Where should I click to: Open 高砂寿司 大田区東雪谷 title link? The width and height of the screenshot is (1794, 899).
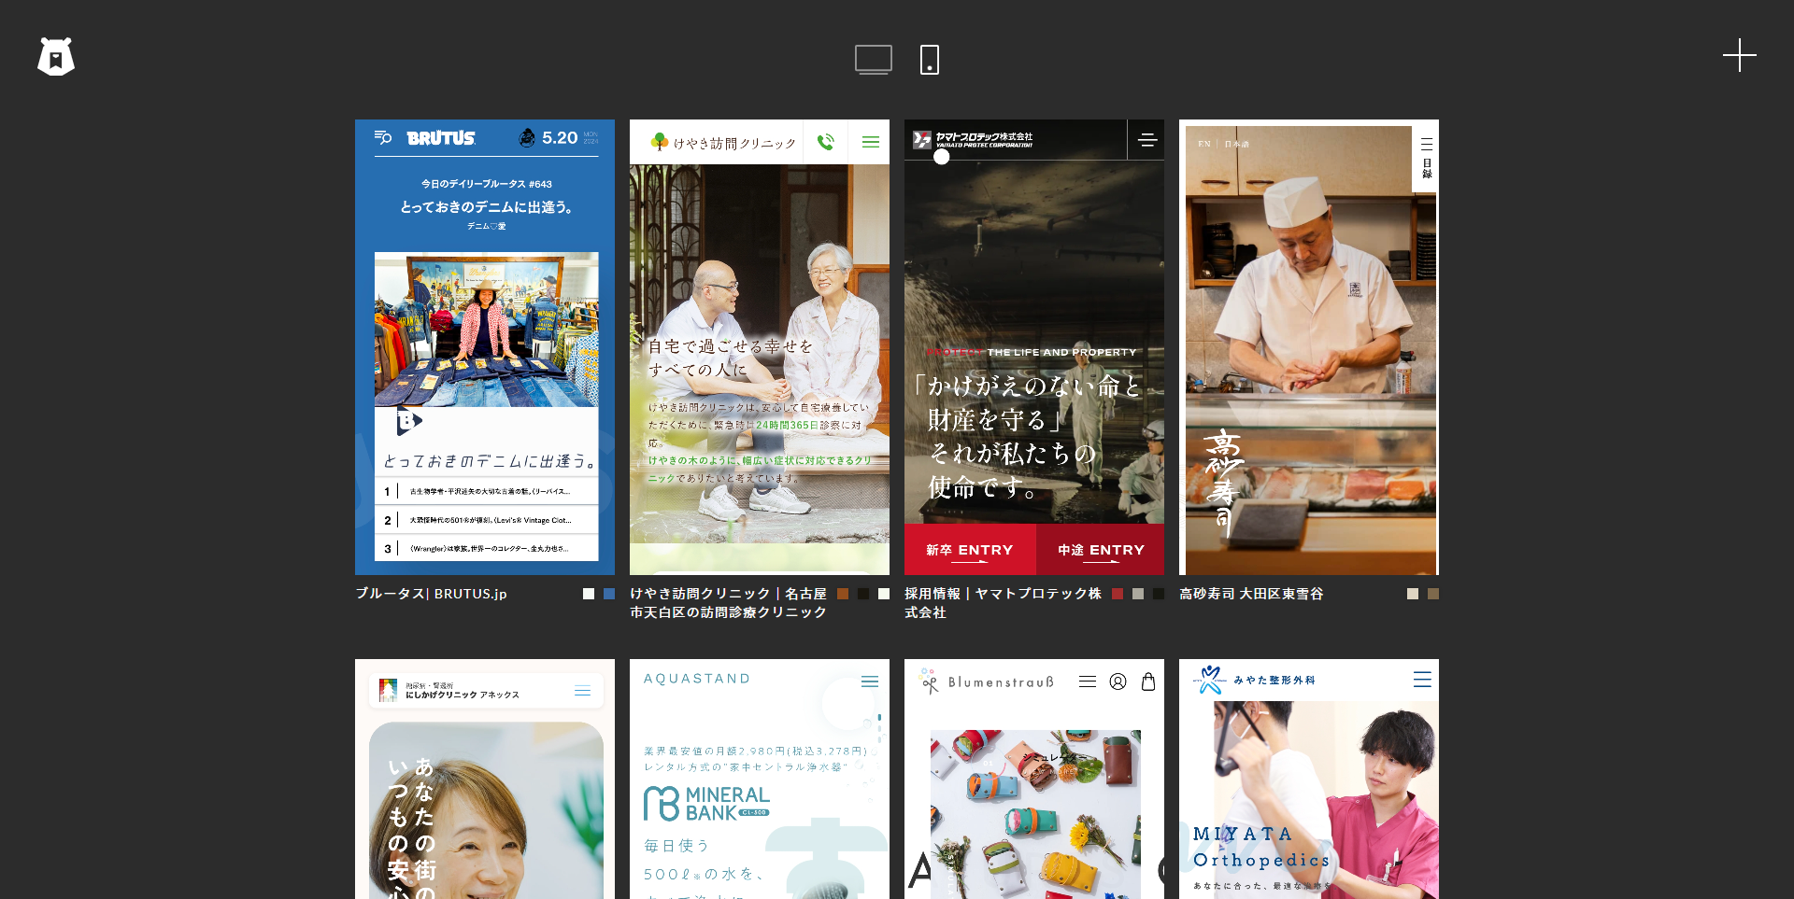point(1251,594)
